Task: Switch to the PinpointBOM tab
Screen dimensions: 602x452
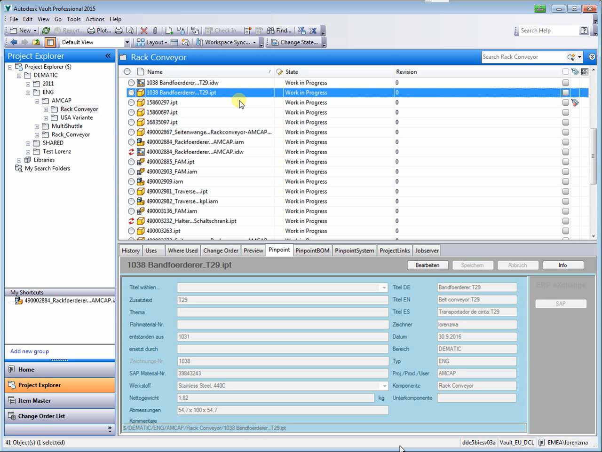Action: point(312,250)
